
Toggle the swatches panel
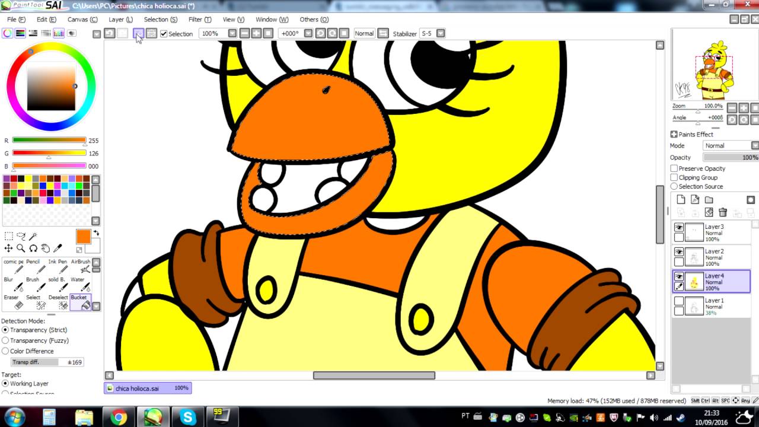pyautogui.click(x=59, y=34)
